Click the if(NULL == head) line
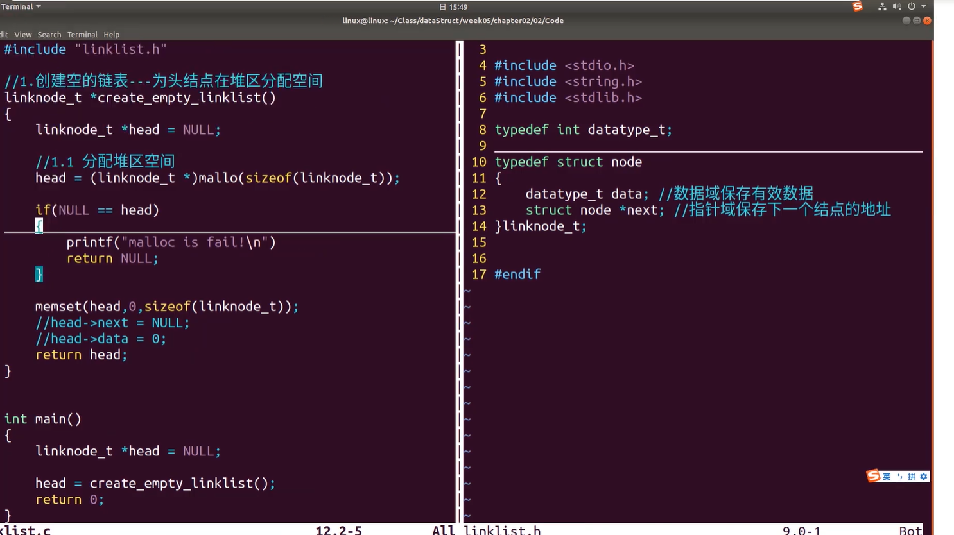This screenshot has height=535, width=954. [97, 210]
